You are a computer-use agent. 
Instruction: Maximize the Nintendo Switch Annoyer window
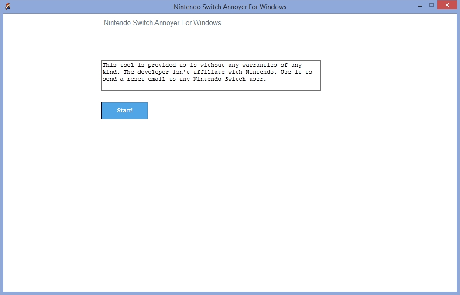click(432, 5)
